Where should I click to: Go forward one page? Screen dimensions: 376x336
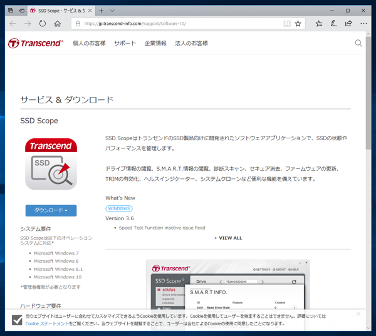[28, 24]
